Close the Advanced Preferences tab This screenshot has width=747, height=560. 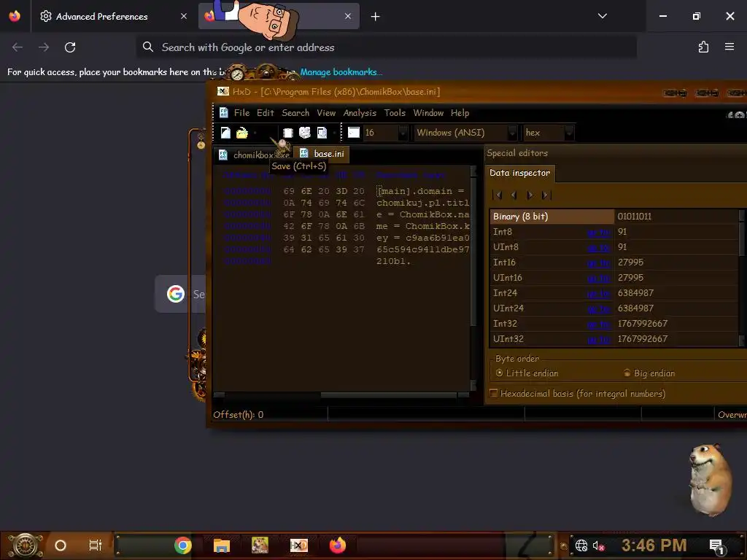tap(184, 16)
